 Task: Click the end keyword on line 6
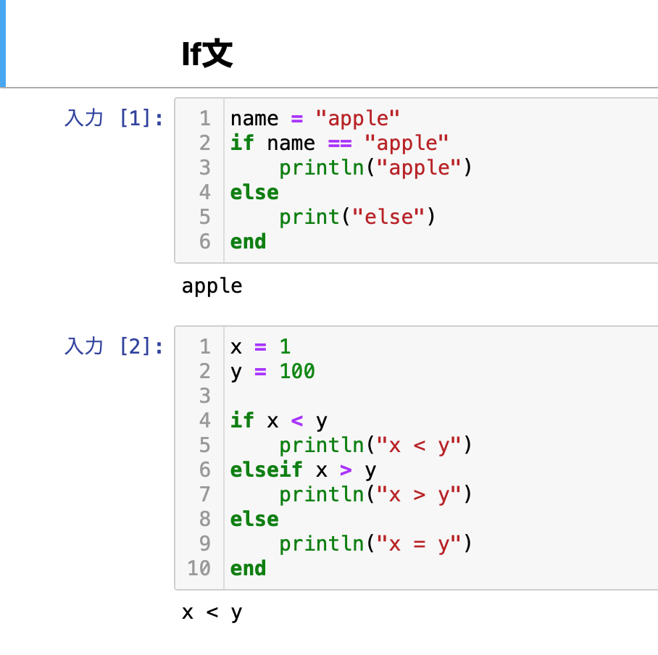tap(248, 242)
